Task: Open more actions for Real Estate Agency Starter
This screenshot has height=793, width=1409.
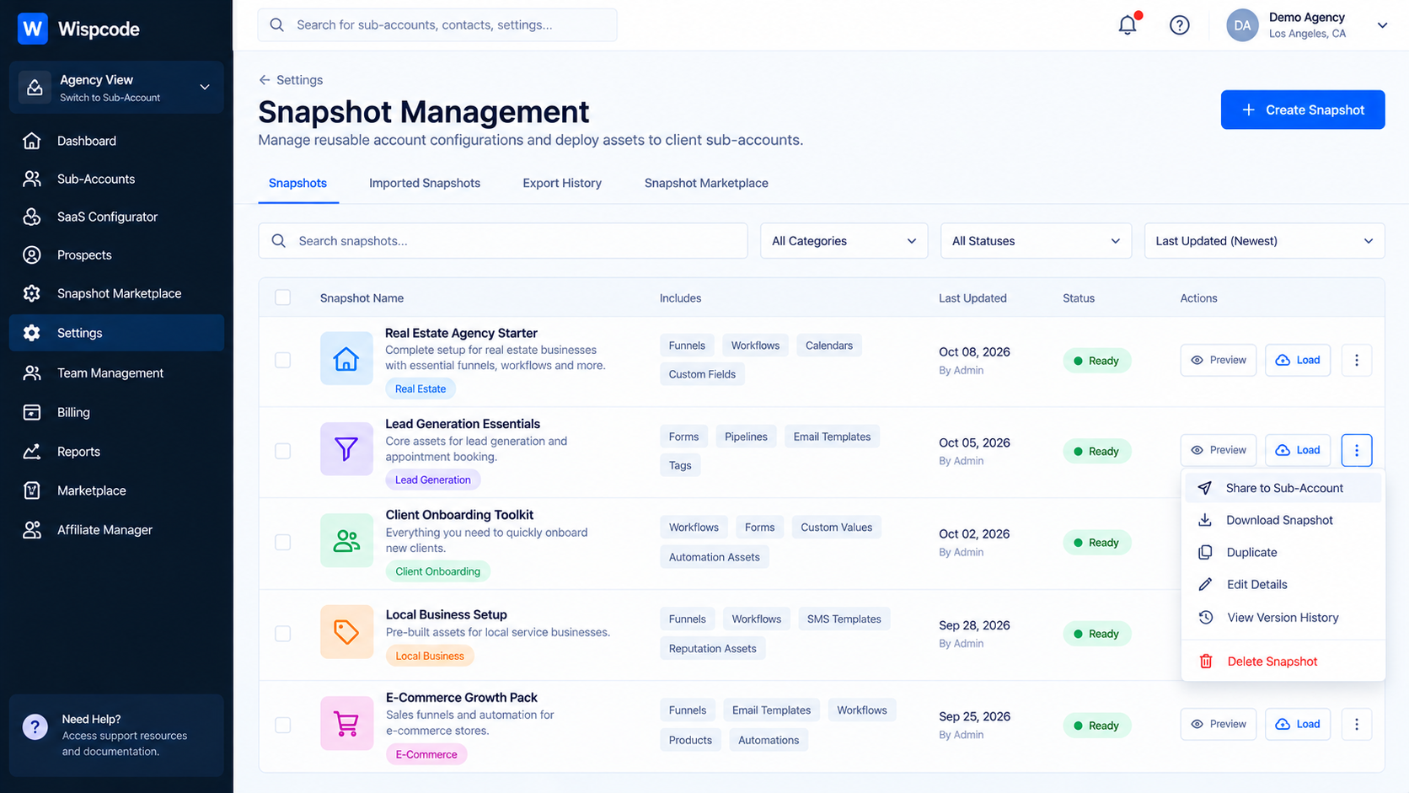Action: coord(1357,360)
